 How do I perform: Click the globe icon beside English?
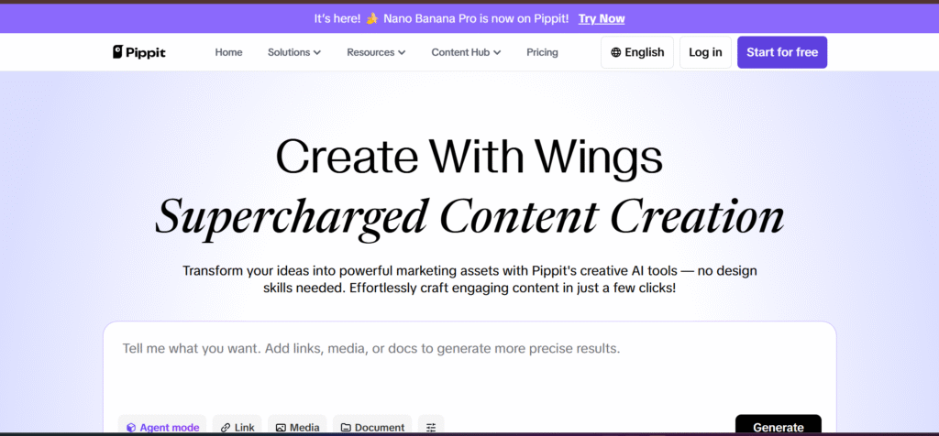[x=615, y=52]
